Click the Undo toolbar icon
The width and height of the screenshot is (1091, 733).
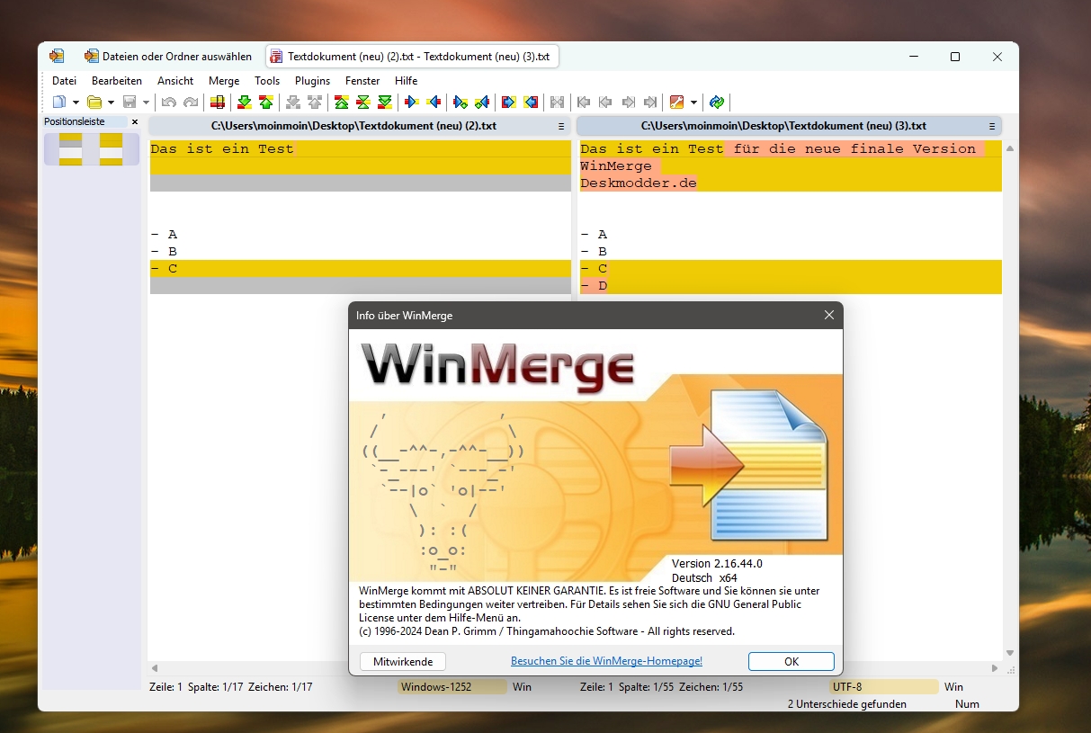[168, 103]
